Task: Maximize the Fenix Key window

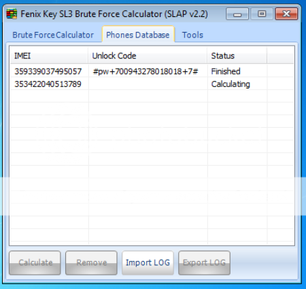Action: [262, 14]
